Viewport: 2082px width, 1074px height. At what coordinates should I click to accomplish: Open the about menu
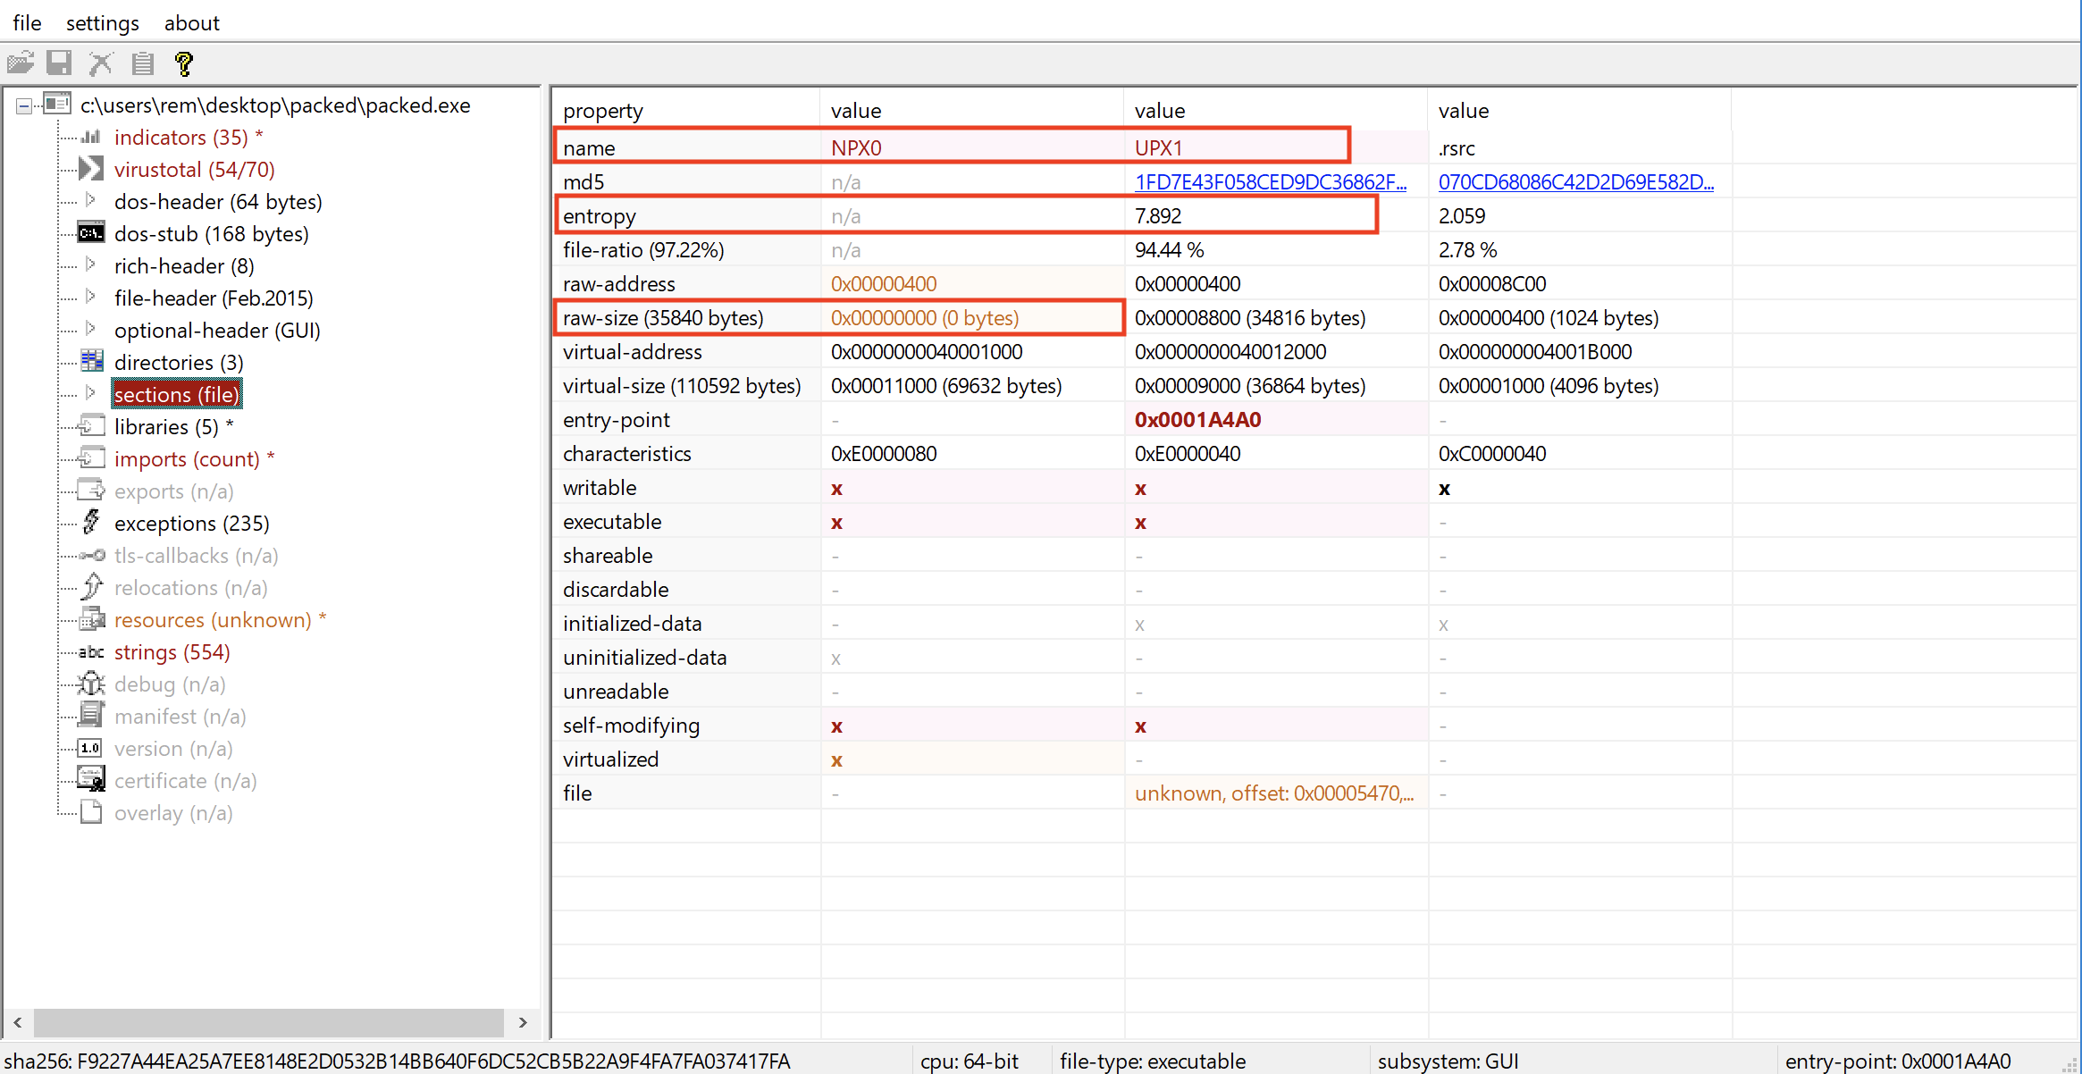click(x=191, y=22)
